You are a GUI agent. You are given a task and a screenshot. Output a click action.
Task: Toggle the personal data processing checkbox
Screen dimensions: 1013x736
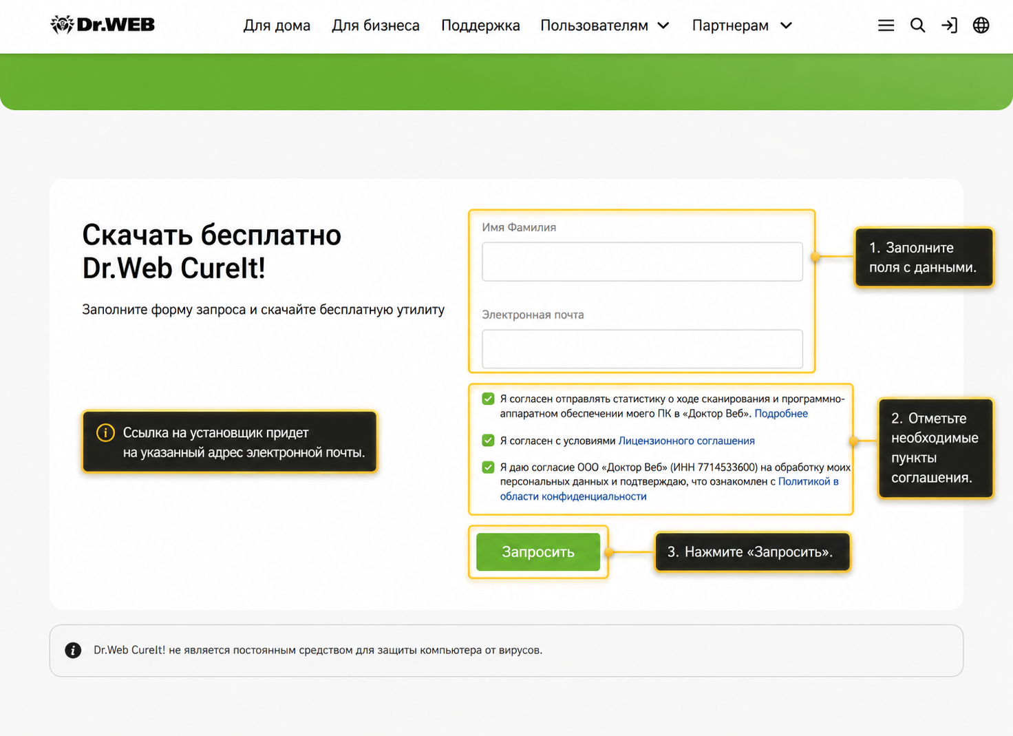tap(488, 467)
